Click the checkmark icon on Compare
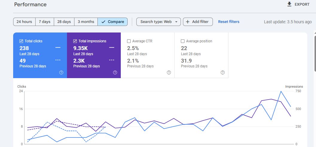Screen dimensions: 316x147 pyautogui.click(x=103, y=22)
